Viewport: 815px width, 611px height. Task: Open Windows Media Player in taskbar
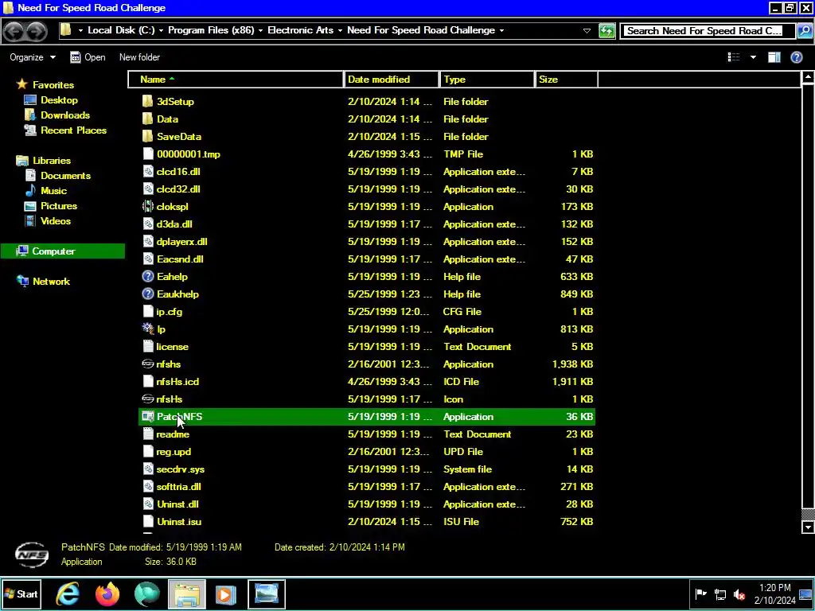click(225, 594)
